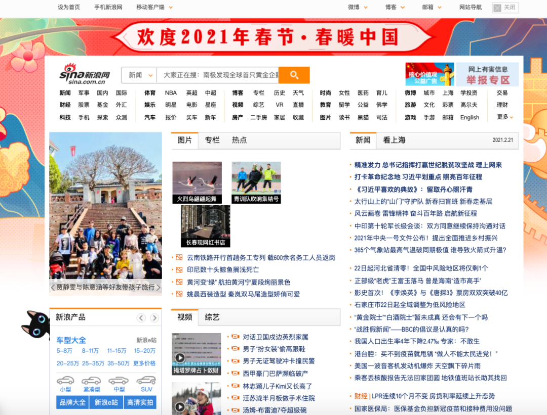This screenshot has height=415, width=547.
Task: Select the 新闻 tab in news panel
Action: [363, 140]
